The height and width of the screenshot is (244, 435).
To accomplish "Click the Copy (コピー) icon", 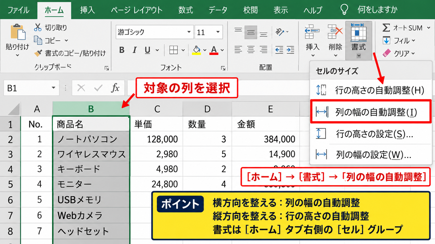I will [x=38, y=40].
